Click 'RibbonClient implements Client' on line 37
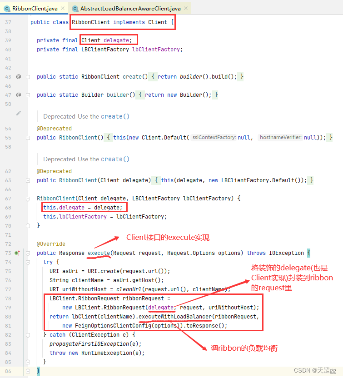Screen dimensions: 343x378 coord(119,22)
